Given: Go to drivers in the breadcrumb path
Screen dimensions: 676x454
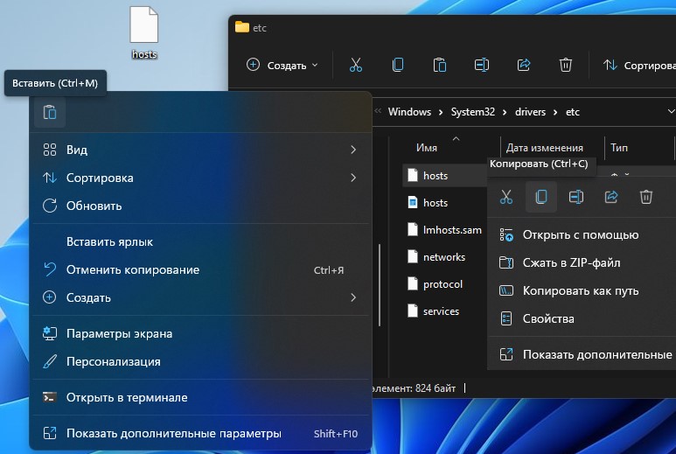Looking at the screenshot, I should tap(530, 112).
